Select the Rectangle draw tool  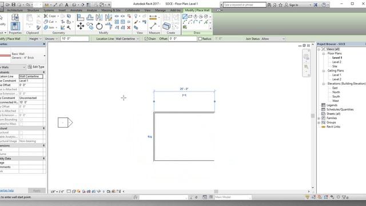[x=190, y=17]
